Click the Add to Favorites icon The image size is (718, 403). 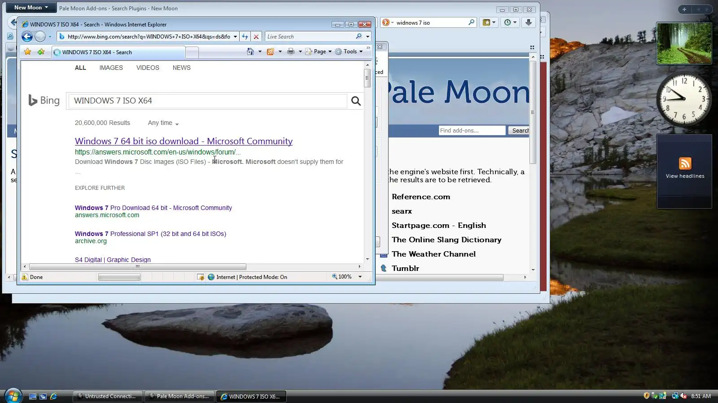(x=41, y=52)
